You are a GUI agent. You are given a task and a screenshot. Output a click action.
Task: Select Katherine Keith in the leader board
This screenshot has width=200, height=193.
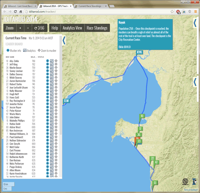pyautogui.click(x=17, y=157)
